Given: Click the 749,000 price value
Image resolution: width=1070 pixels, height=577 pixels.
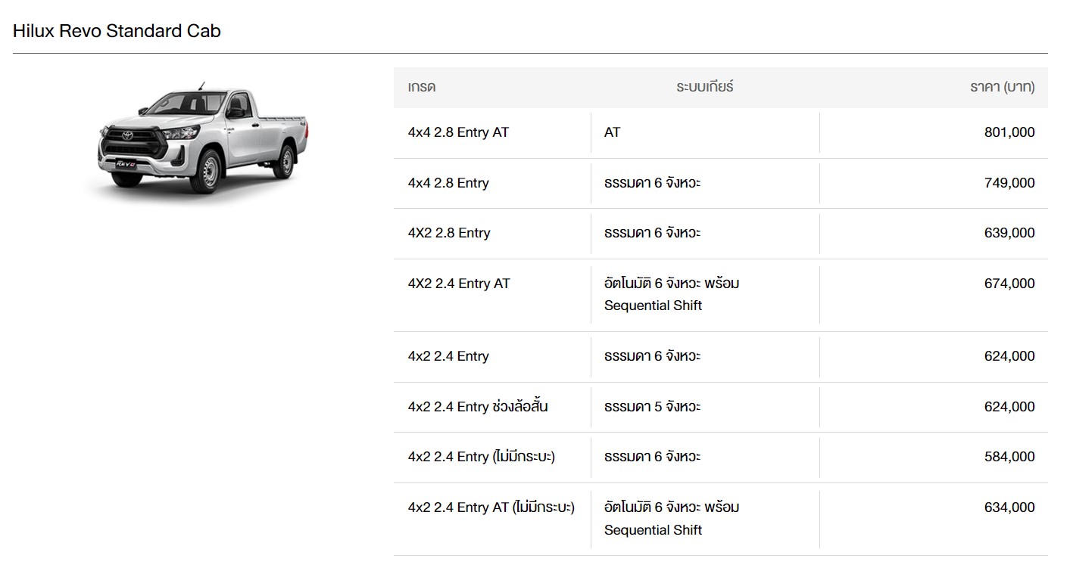Looking at the screenshot, I should coord(1009,183).
